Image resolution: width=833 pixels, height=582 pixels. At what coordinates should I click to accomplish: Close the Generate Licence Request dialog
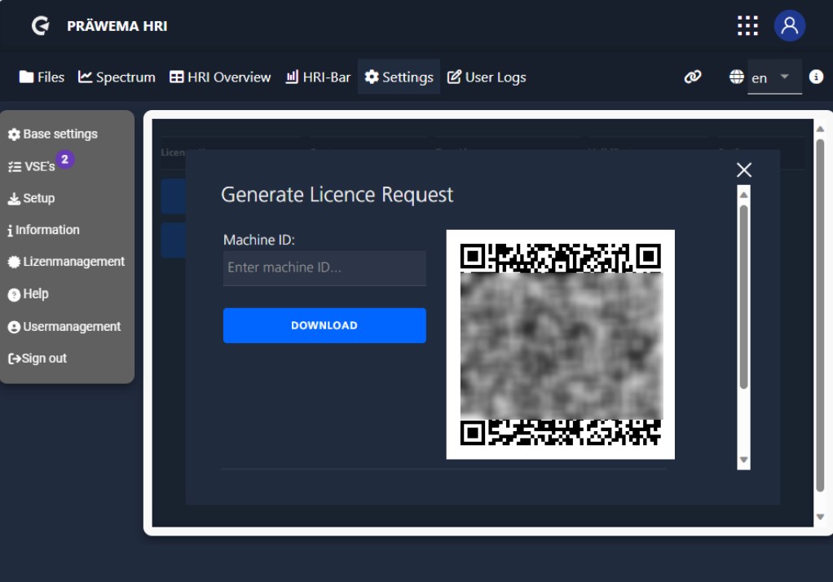(x=743, y=170)
